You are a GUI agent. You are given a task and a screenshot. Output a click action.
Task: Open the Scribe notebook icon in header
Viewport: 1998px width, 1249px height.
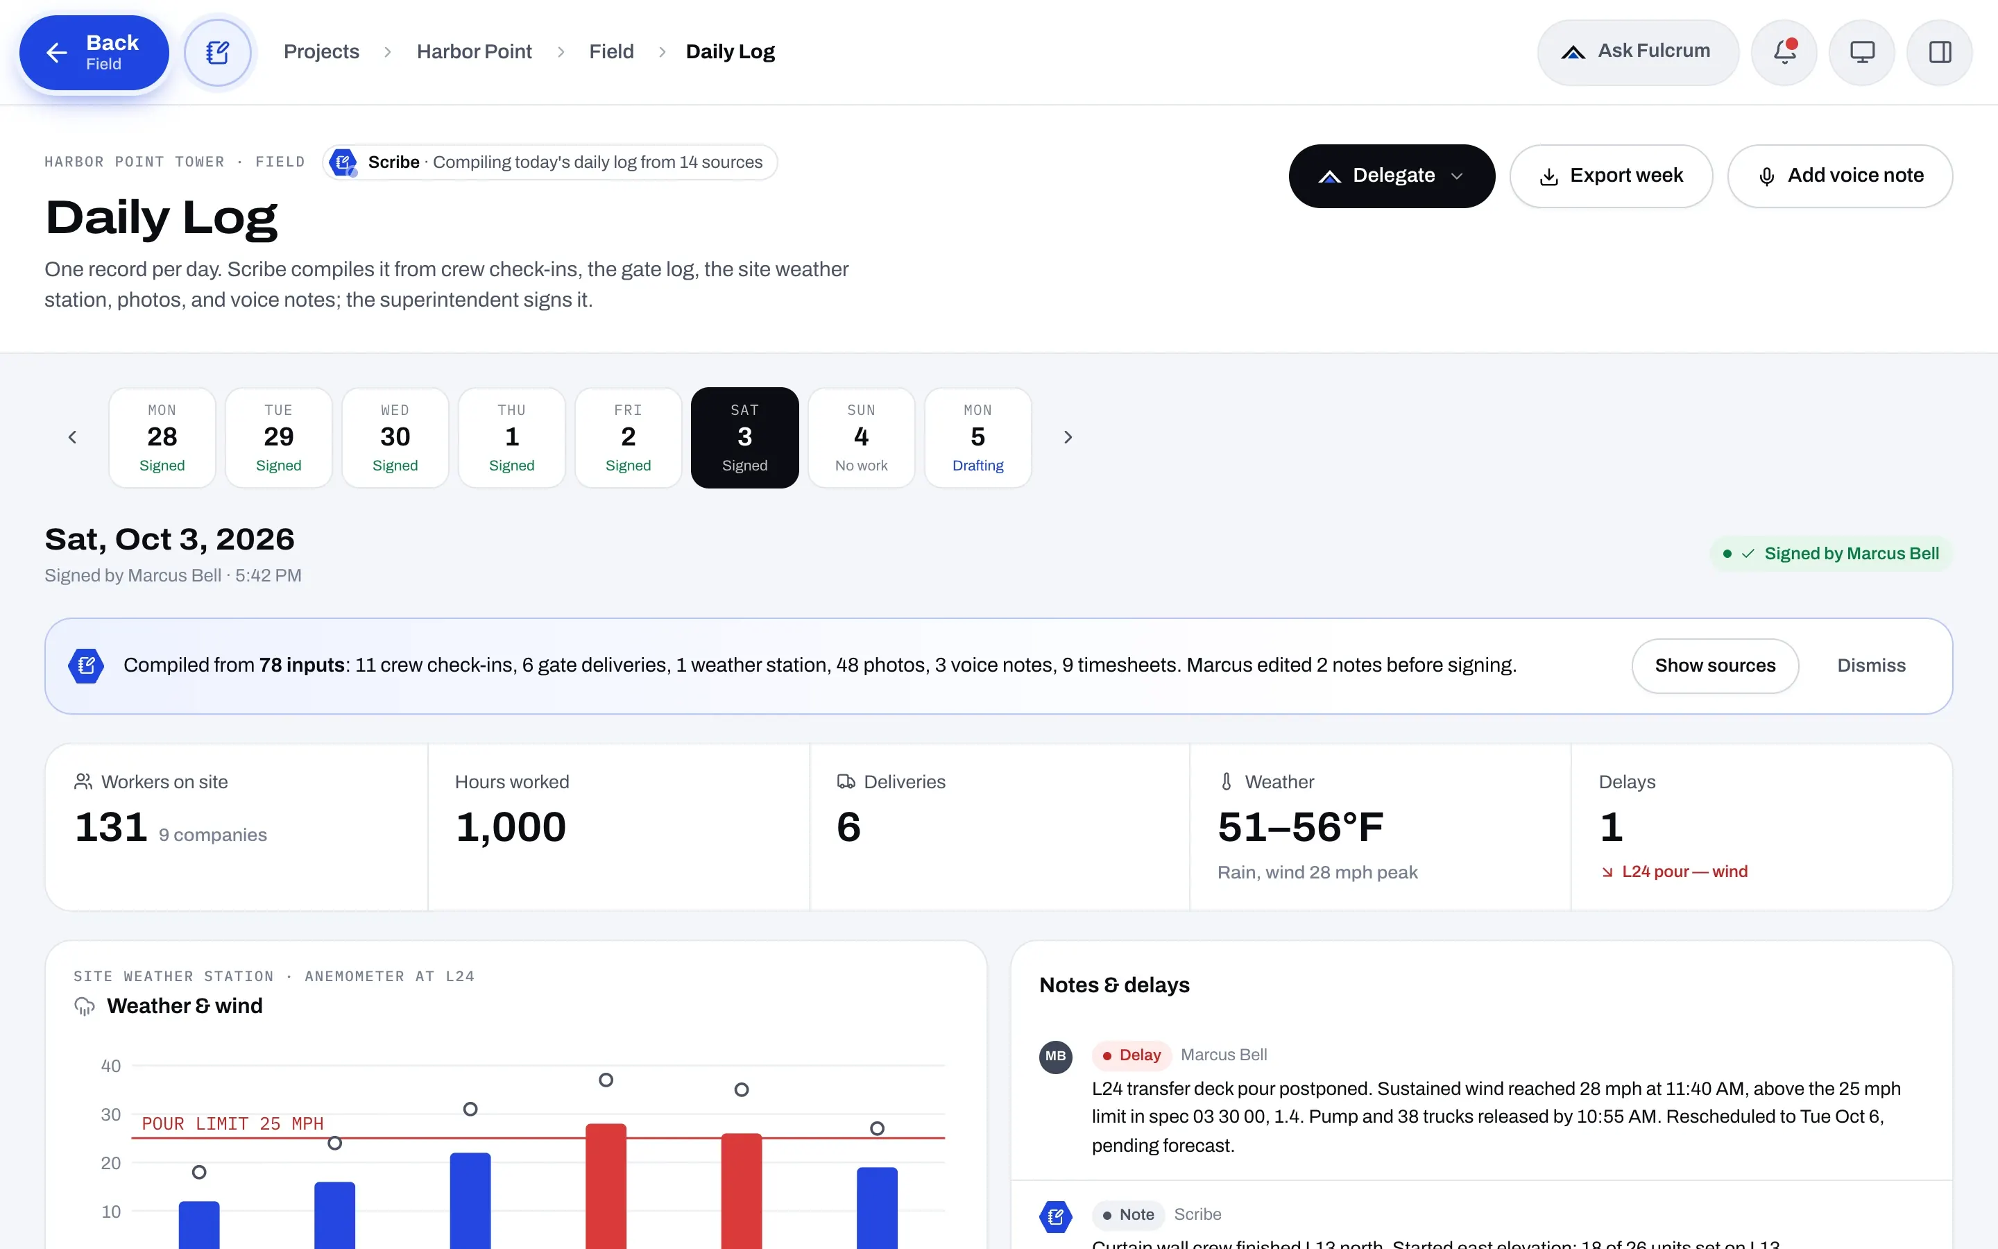point(218,53)
